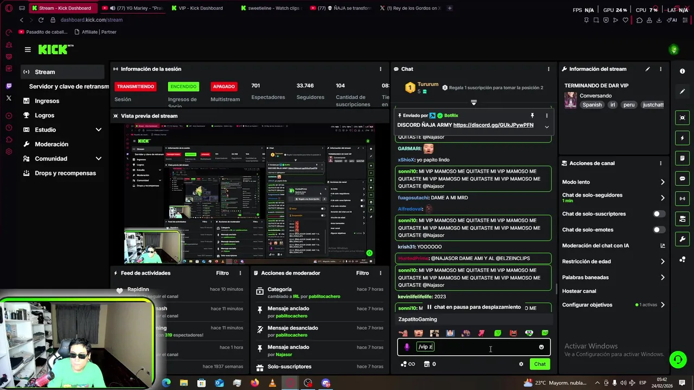Open Firefox from the Windows taskbar
Image resolution: width=694 pixels, height=390 pixels.
pos(255,383)
